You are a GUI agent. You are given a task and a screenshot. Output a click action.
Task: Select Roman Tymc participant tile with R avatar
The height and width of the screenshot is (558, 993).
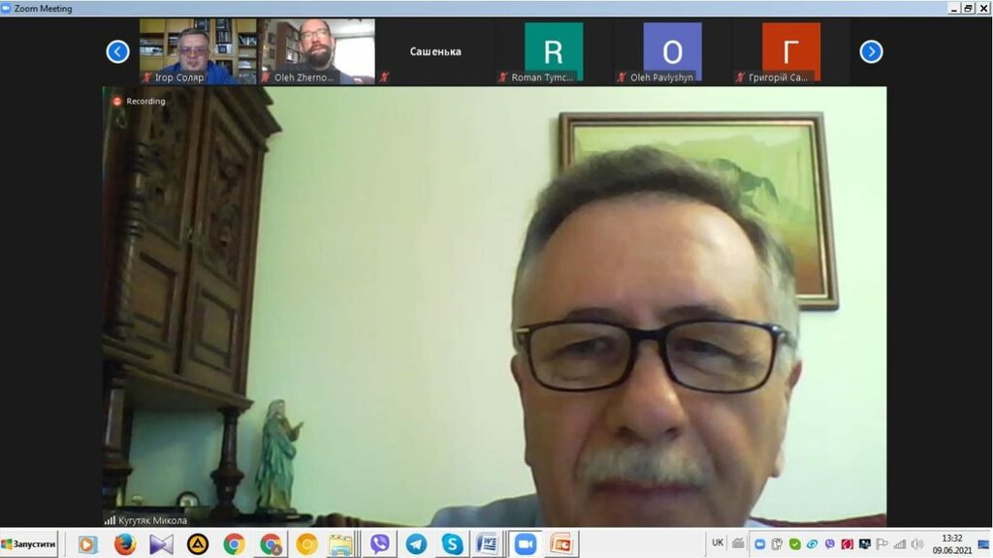click(x=554, y=50)
